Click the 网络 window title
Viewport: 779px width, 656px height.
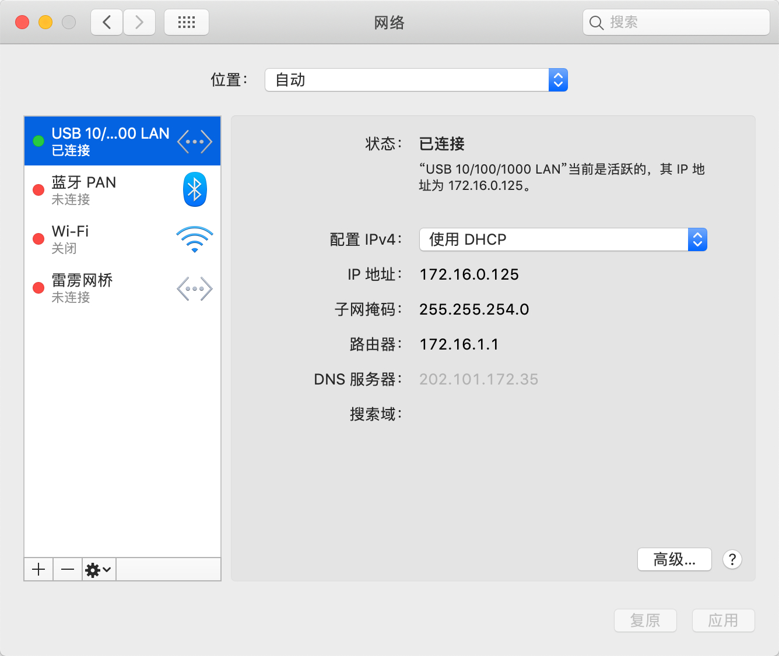(x=389, y=23)
